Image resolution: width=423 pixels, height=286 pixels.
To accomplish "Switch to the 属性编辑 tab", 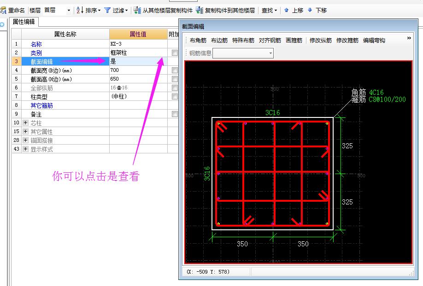I will 24,22.
